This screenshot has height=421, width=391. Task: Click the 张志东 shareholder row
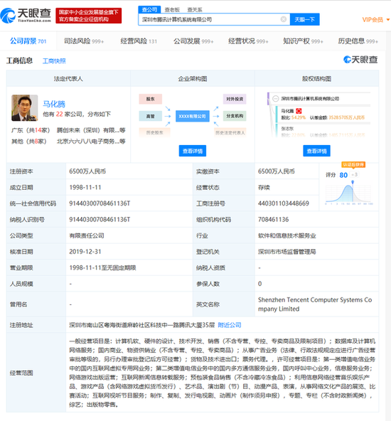tap(323, 132)
